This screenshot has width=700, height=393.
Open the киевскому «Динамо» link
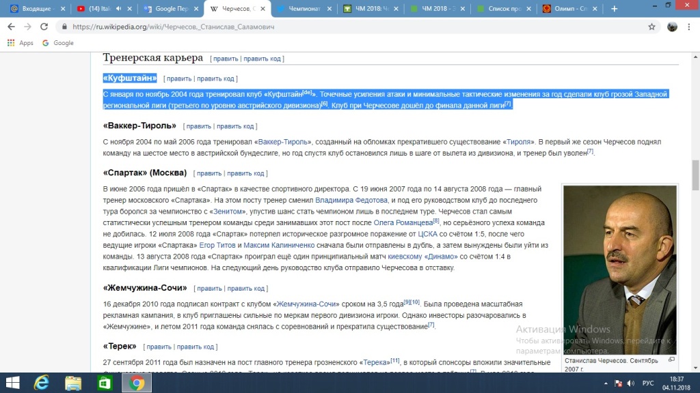click(422, 257)
